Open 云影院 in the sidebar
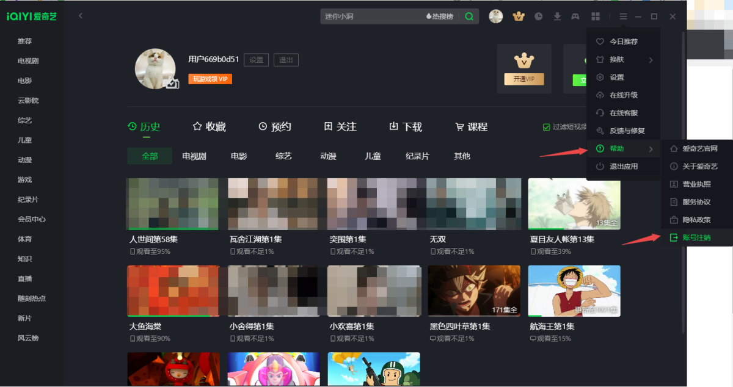733x387 pixels. [x=28, y=100]
